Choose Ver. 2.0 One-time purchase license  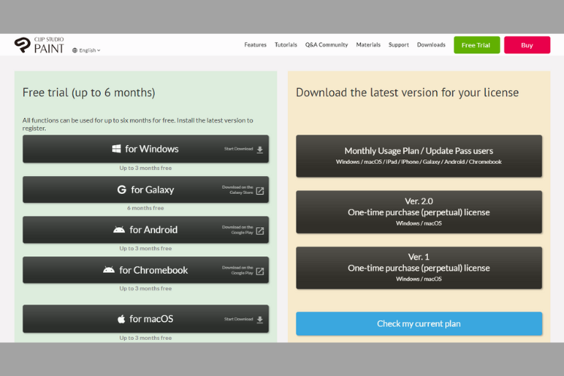coord(419,212)
